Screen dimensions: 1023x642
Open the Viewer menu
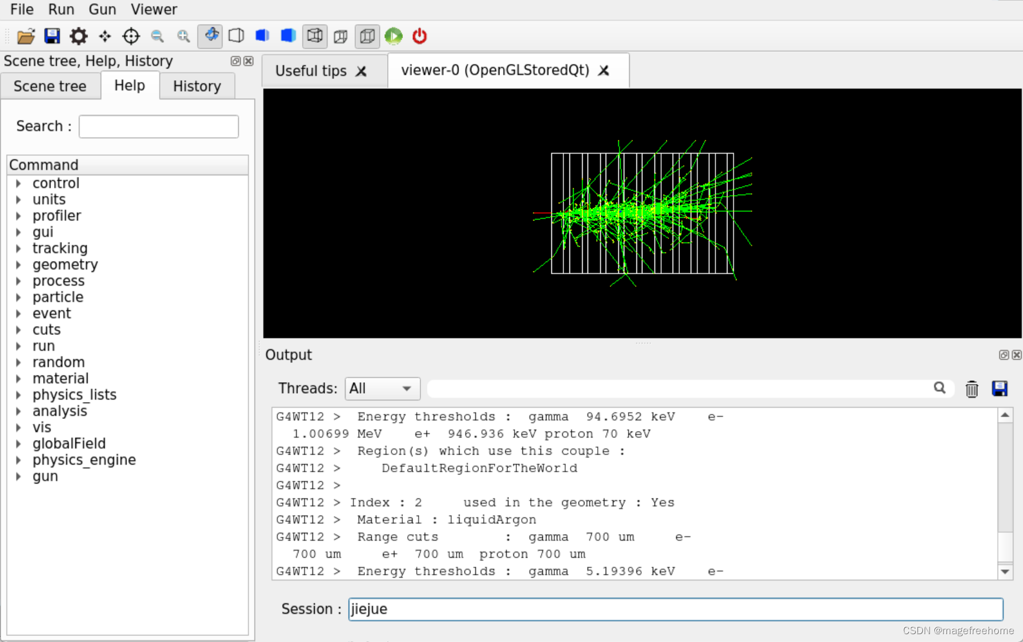point(154,10)
